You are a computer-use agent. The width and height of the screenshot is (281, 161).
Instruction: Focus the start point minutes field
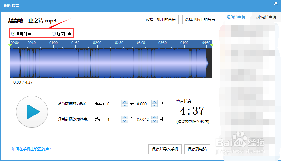114,104
